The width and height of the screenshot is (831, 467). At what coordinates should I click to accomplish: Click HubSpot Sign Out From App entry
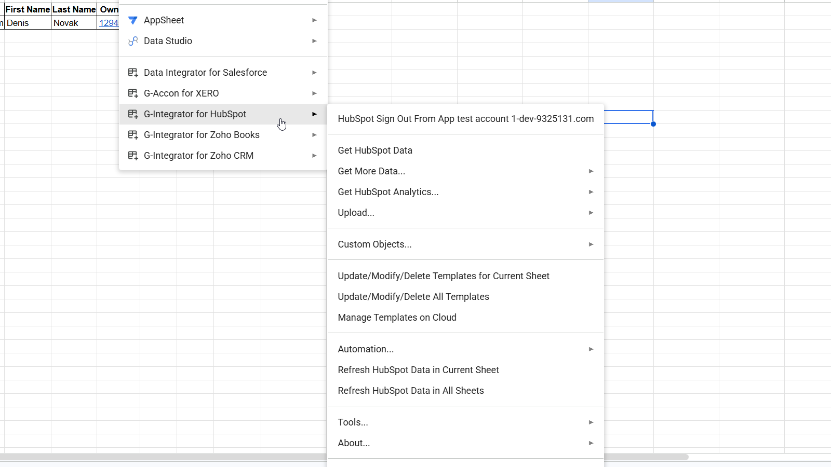[465, 119]
